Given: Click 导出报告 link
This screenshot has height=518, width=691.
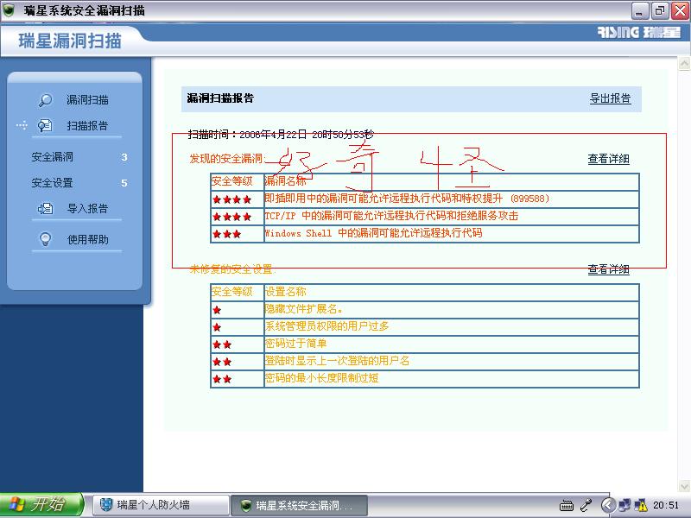Looking at the screenshot, I should coord(611,98).
